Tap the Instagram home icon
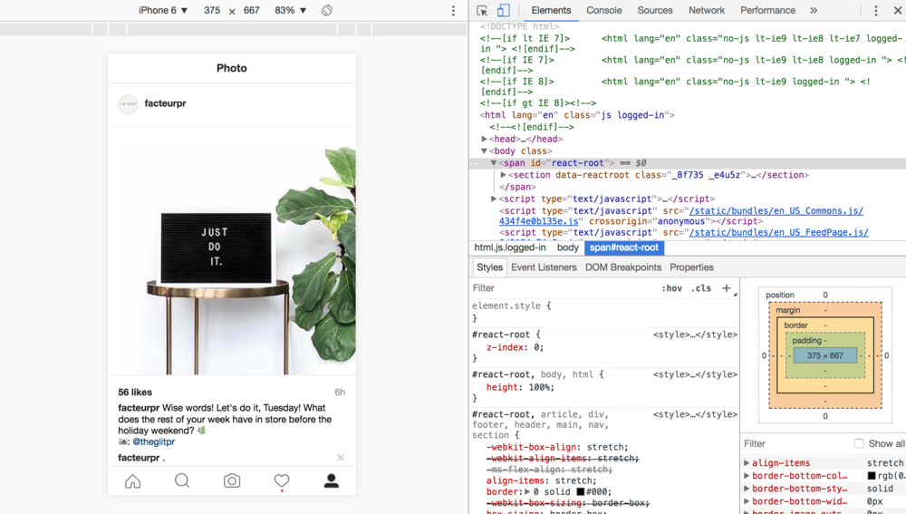Screen dimensions: 906x514 (x=133, y=481)
